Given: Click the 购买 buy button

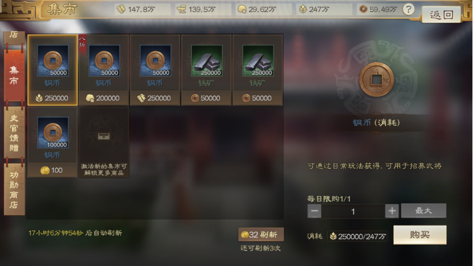Looking at the screenshot, I should tap(420, 235).
